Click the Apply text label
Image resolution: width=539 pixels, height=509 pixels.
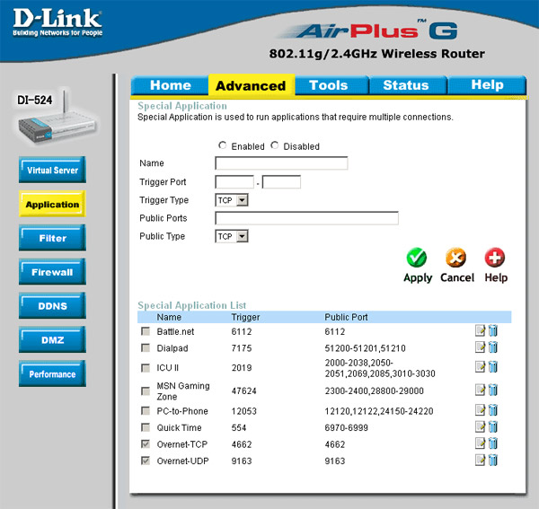(418, 277)
